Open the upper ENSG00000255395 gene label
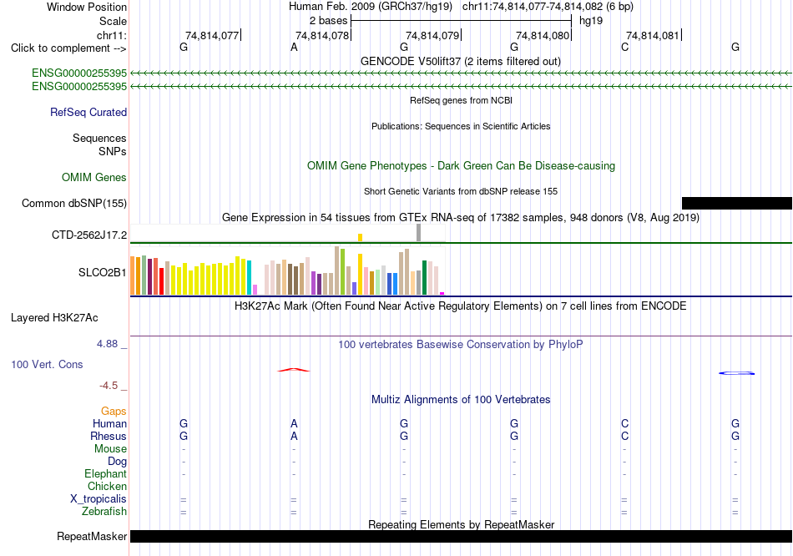 pos(79,73)
